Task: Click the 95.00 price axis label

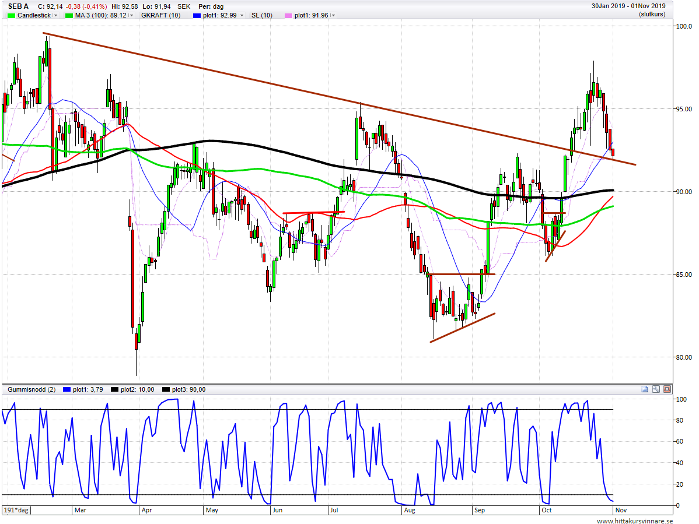Action: (684, 109)
